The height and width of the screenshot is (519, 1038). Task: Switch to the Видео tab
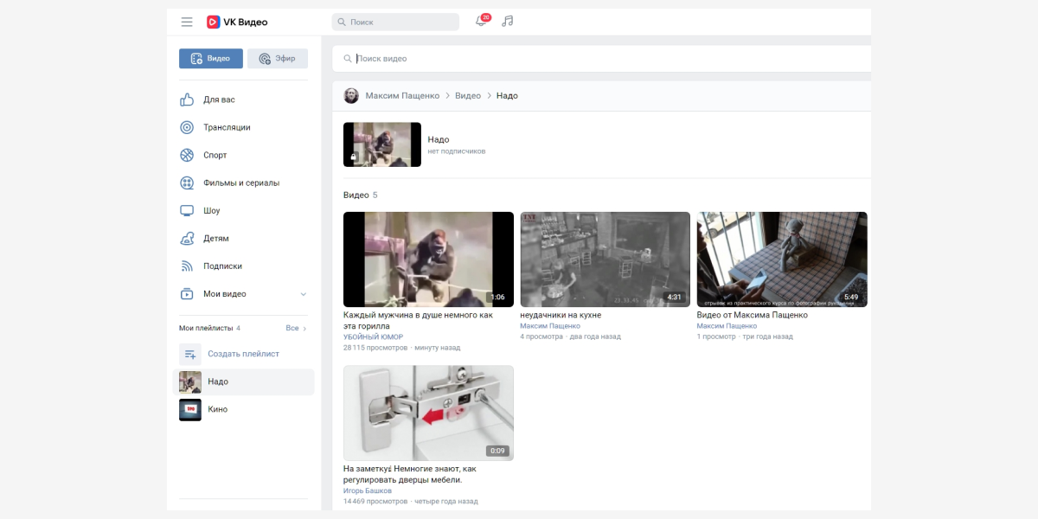(x=211, y=59)
